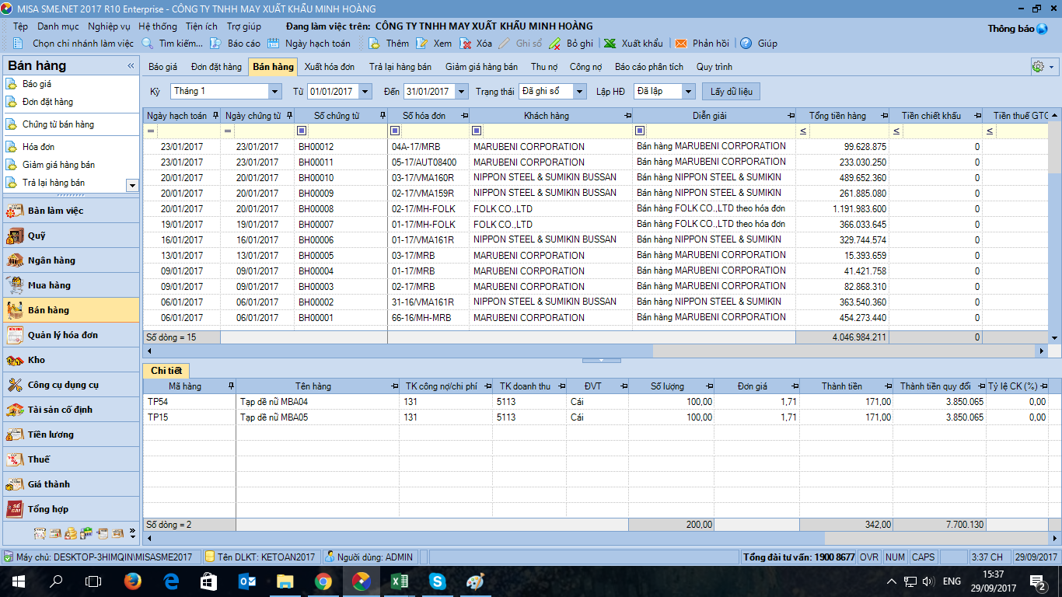Screen dimensions: 1062x597
Task: Click the Thêm toolbar button
Action: tap(389, 44)
